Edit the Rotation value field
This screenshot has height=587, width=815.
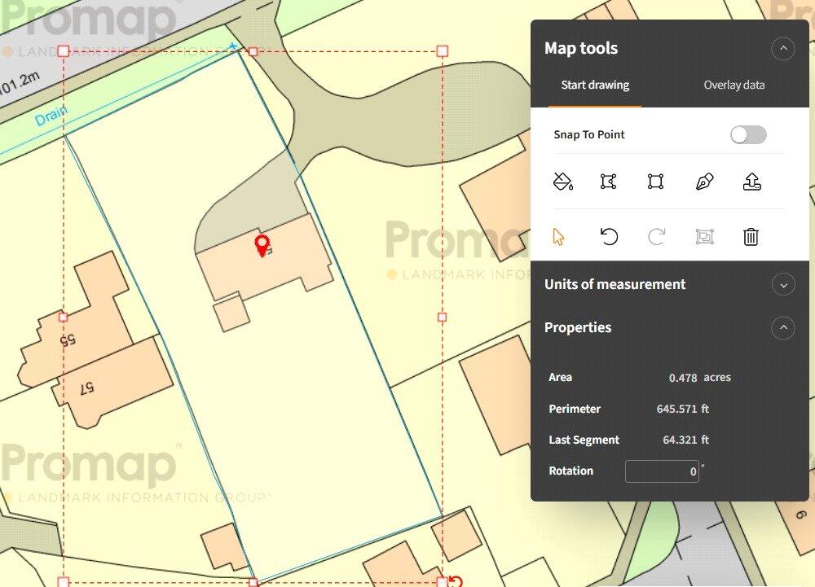[662, 471]
